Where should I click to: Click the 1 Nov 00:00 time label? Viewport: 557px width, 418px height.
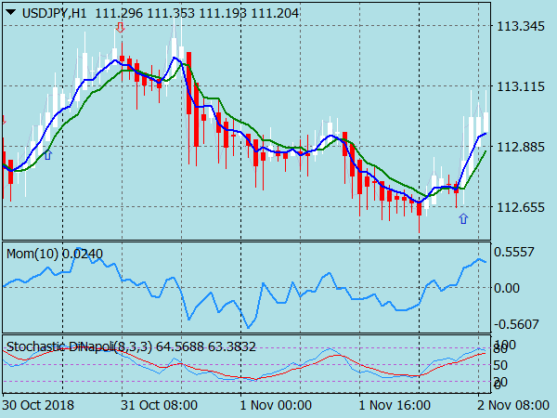pyautogui.click(x=276, y=405)
